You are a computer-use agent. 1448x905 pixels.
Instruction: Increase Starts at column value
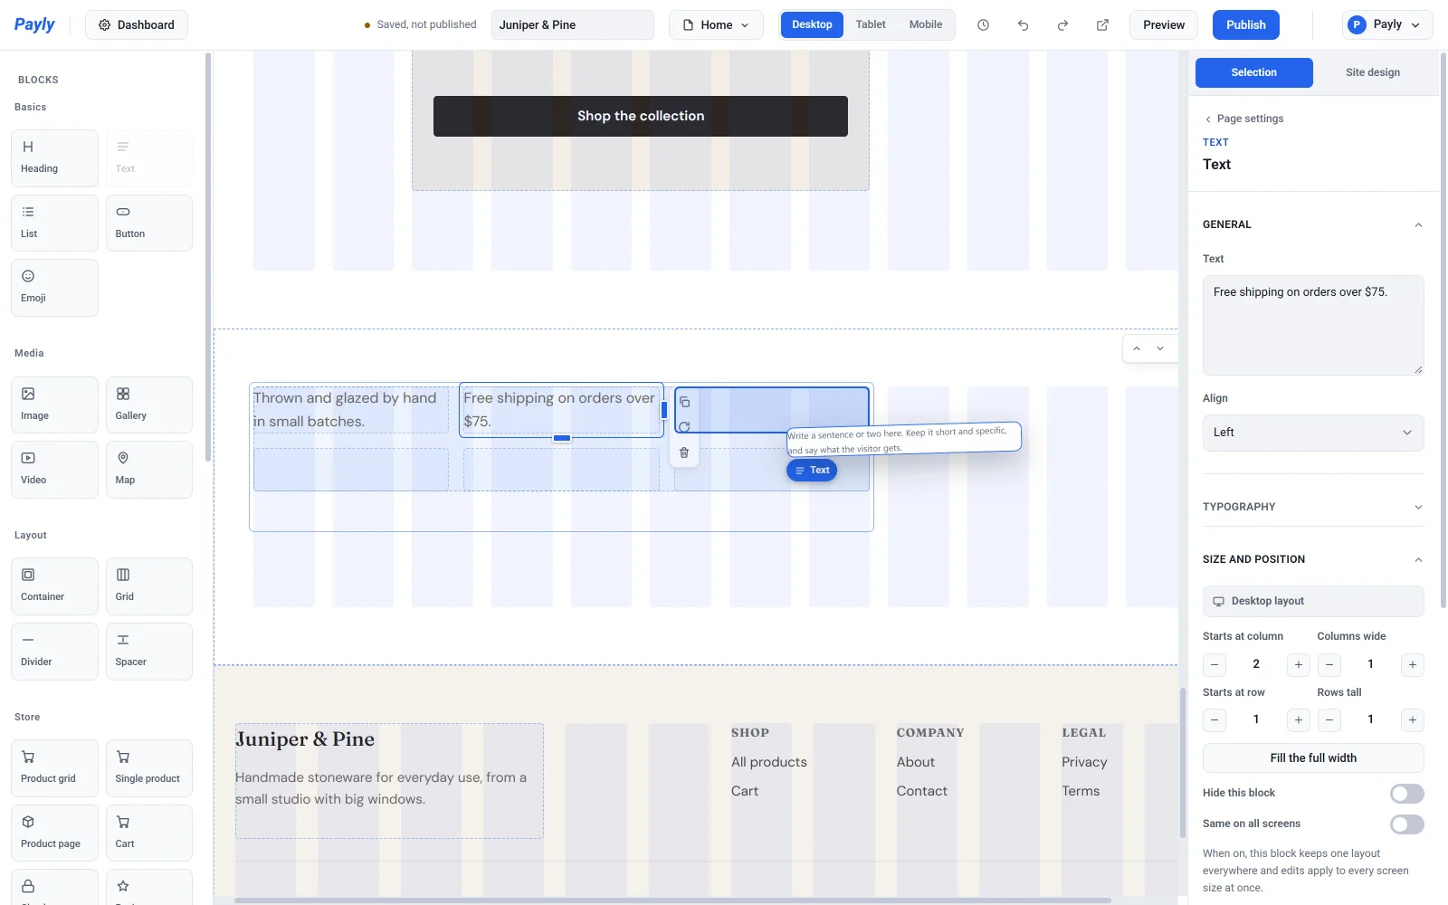click(1298, 665)
